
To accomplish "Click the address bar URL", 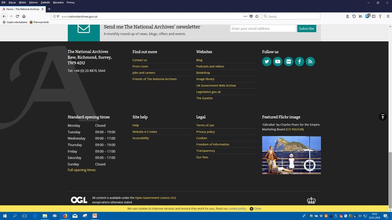I will point(80,16).
